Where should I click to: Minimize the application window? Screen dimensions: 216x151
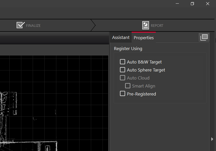177,4
